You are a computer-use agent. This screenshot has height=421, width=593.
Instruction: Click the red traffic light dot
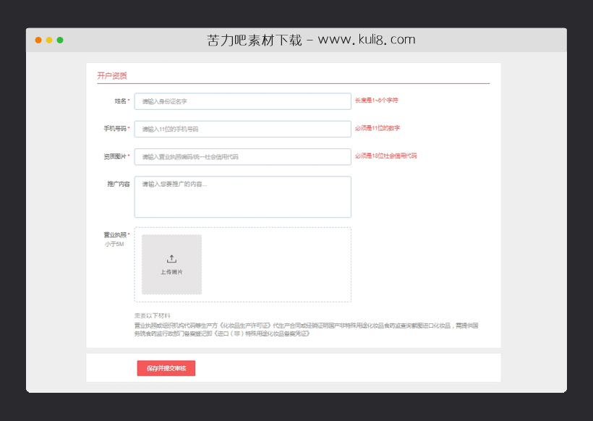37,41
